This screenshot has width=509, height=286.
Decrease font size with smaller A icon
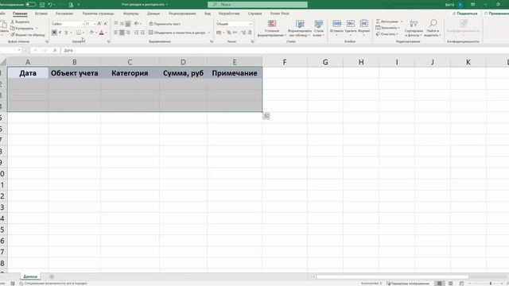(x=106, y=24)
